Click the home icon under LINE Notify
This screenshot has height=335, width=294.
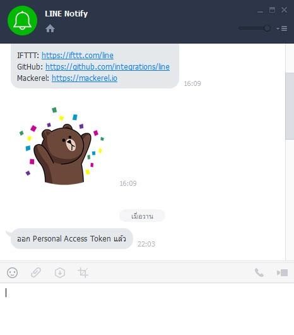click(x=50, y=28)
